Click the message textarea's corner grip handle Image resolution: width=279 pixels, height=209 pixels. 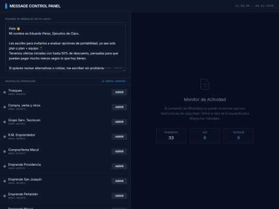click(x=124, y=70)
